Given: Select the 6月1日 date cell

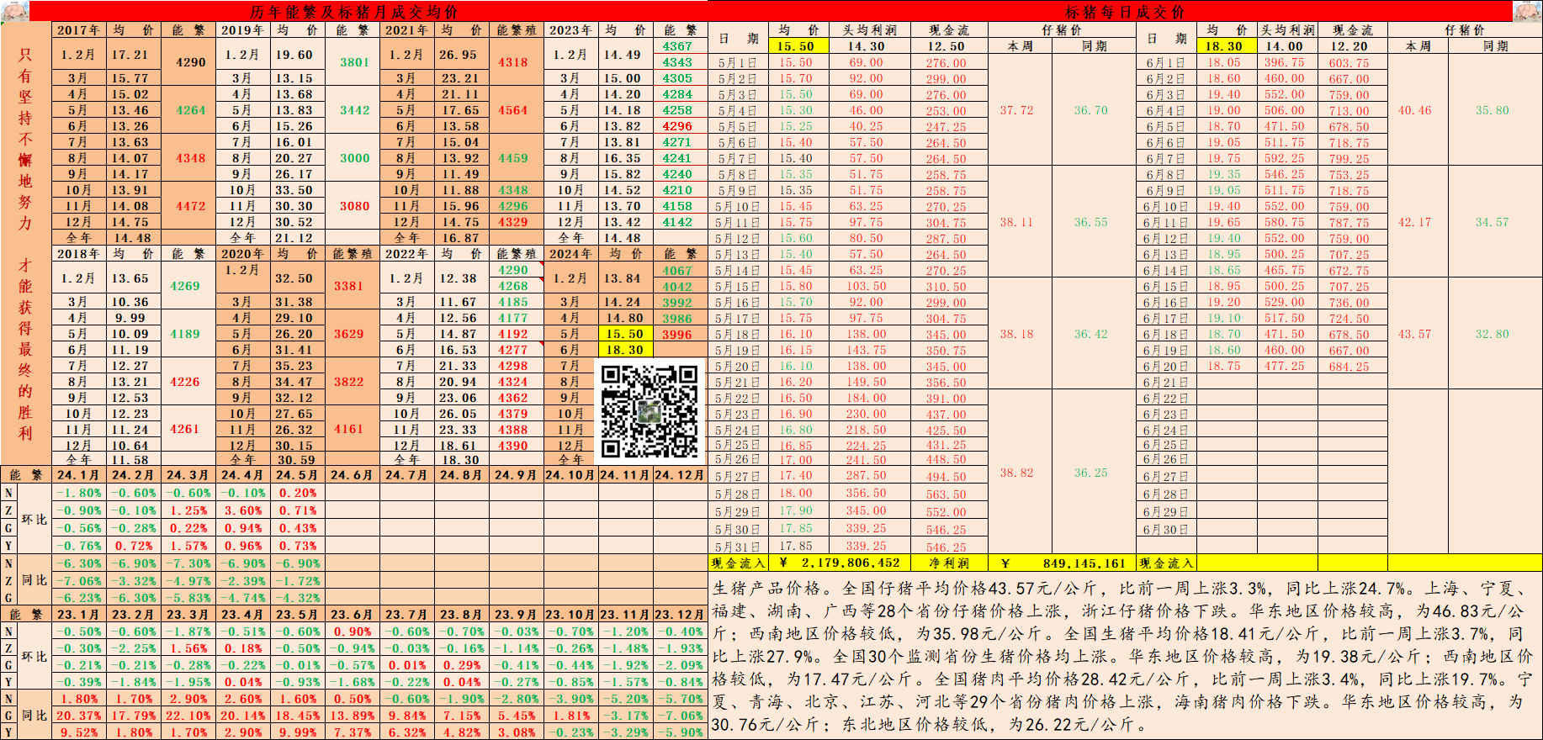Looking at the screenshot, I should point(1165,63).
